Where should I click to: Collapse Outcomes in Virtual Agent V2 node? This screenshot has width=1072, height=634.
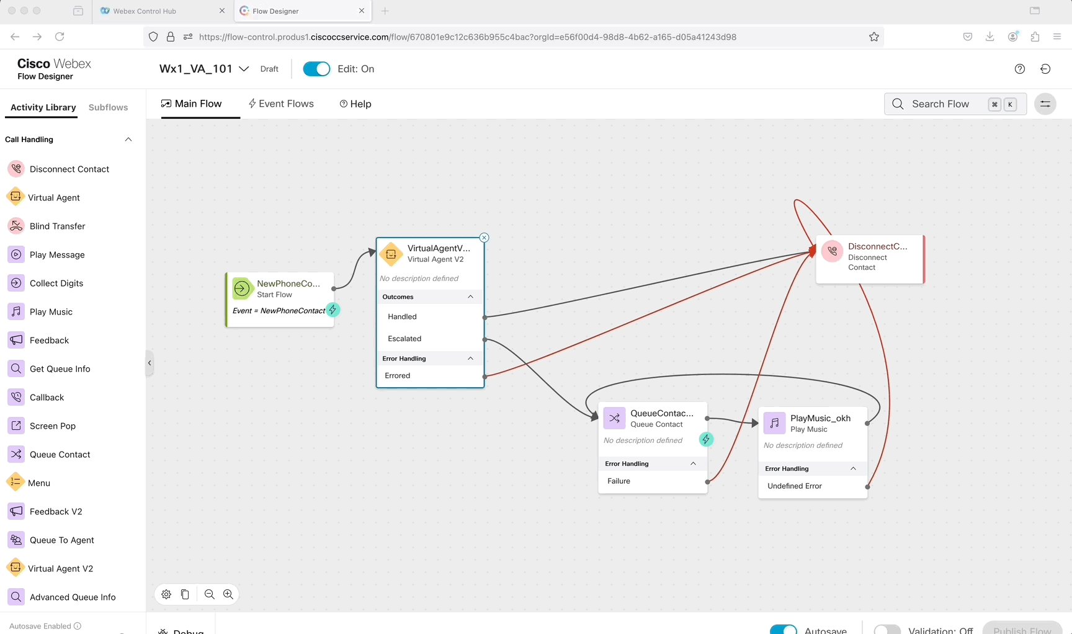[470, 297]
